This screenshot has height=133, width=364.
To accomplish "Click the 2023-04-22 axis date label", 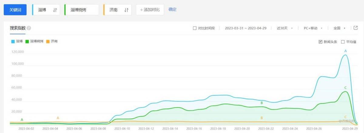I will pos(266,128).
